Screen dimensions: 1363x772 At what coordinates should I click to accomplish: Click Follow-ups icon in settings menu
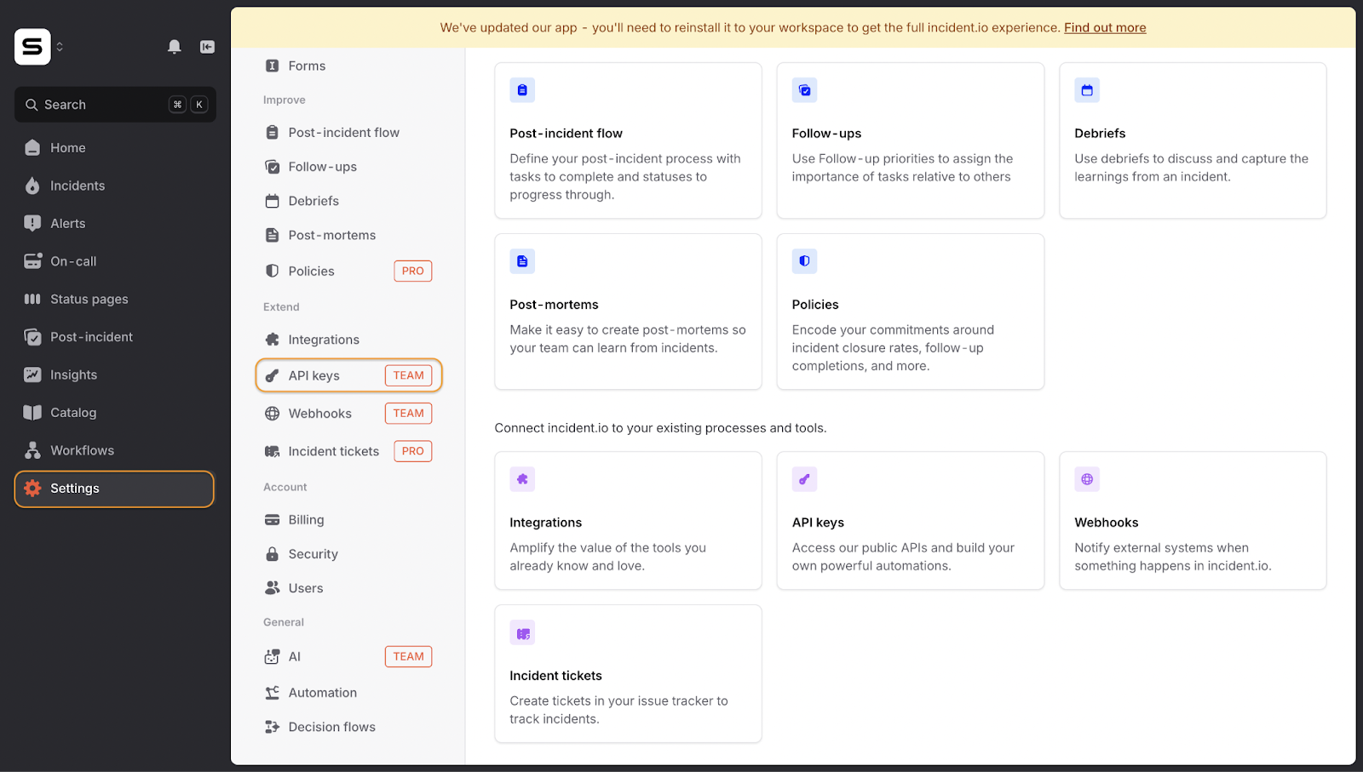click(273, 167)
